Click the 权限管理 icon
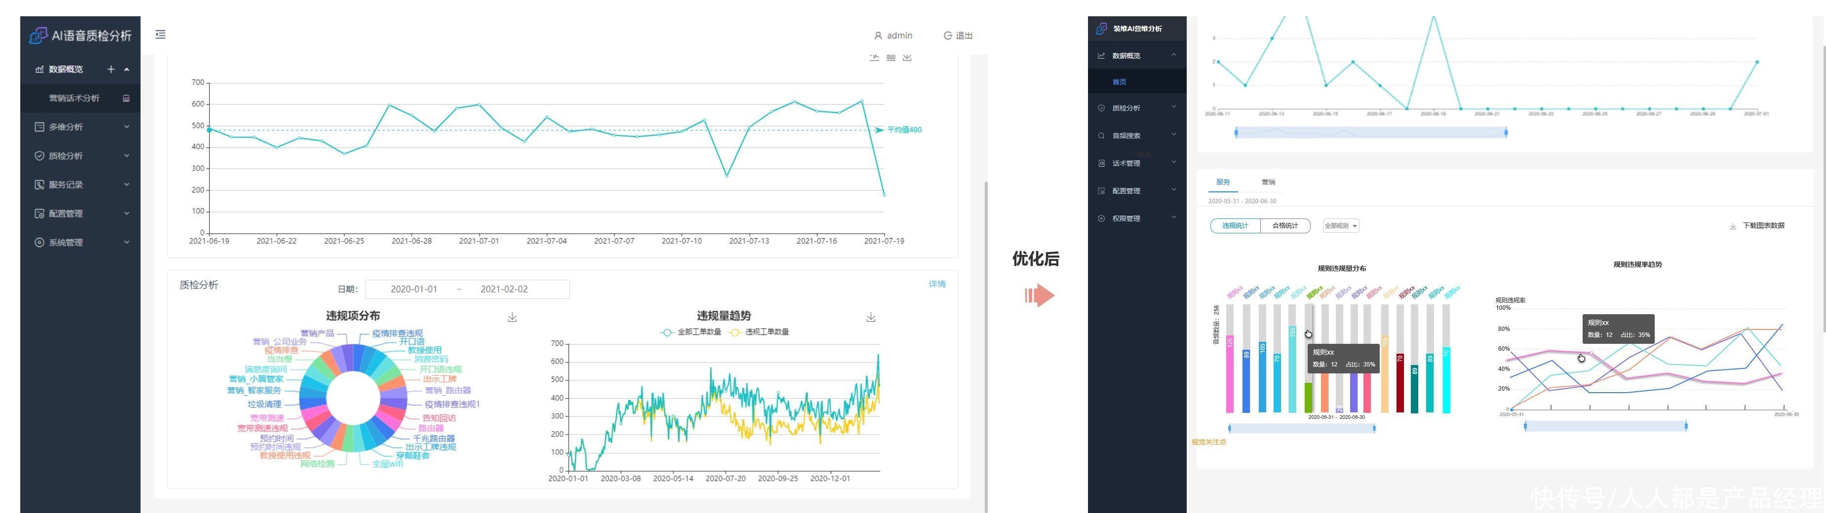The height and width of the screenshot is (513, 1826). [x=1101, y=218]
